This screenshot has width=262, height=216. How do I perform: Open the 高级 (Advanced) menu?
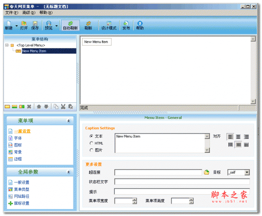29,13
